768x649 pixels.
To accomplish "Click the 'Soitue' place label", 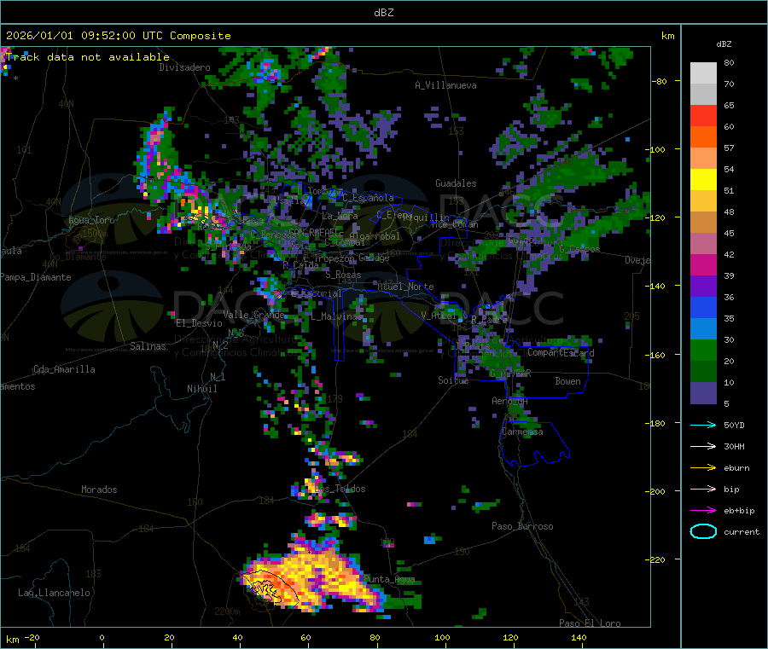I will 454,380.
